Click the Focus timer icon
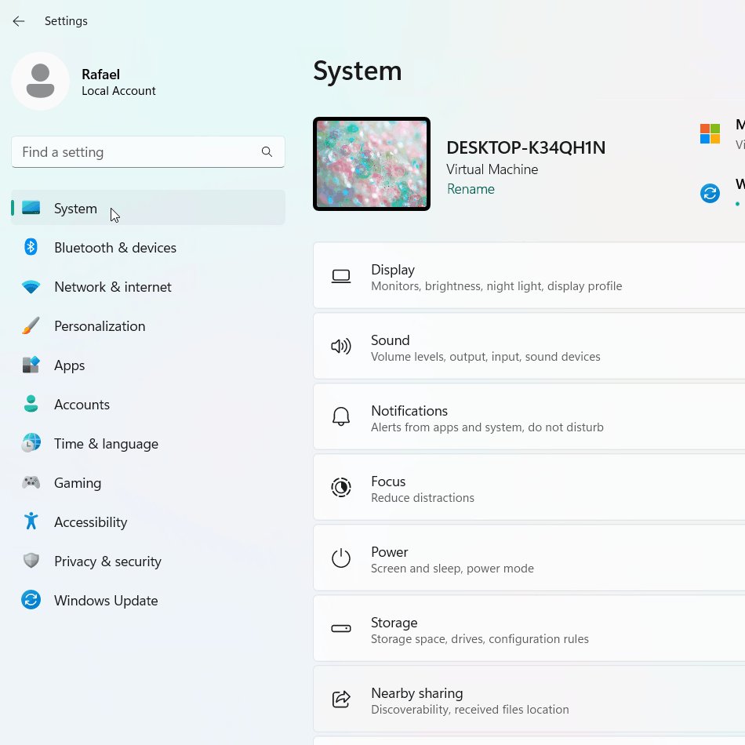 coord(340,488)
